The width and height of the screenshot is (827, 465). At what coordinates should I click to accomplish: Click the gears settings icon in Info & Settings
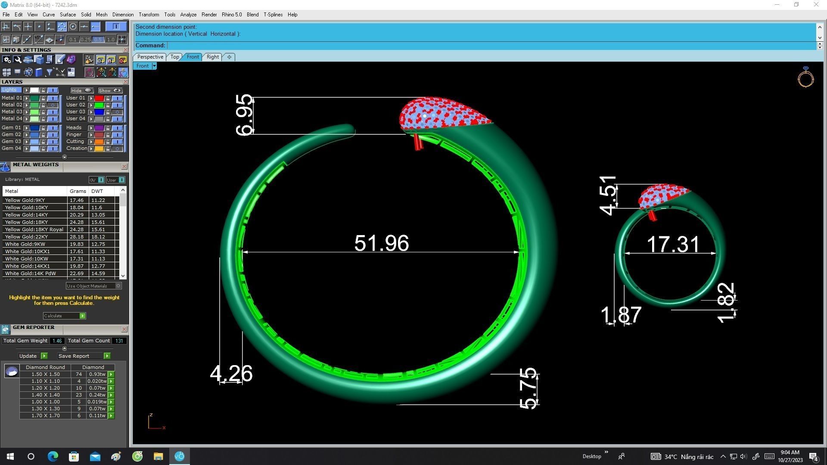(x=6, y=60)
